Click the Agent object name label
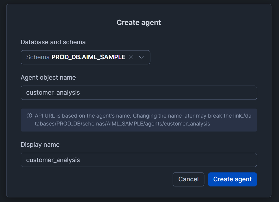Viewport: 279px width, 202px height. tap(48, 77)
